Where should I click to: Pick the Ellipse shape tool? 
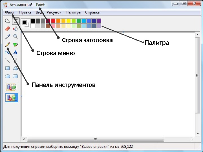8,76
